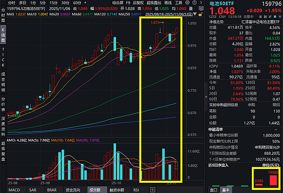Switch indicator to BRAR
Image resolution: width=283 pixels, height=193 pixels.
(x=52, y=190)
